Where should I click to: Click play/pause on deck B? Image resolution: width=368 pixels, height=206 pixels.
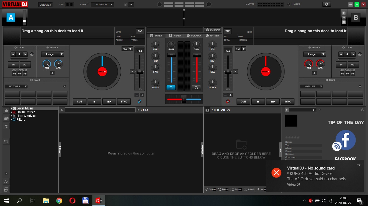(x=273, y=101)
